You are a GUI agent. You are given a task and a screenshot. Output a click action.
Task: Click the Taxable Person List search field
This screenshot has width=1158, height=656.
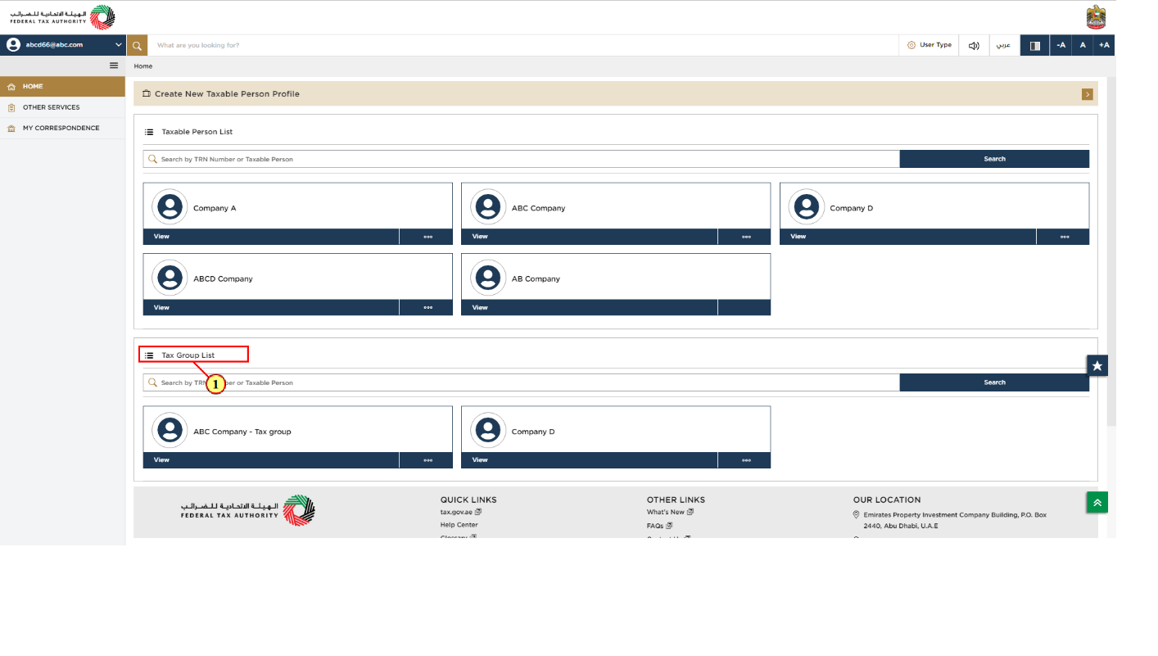pyautogui.click(x=521, y=159)
